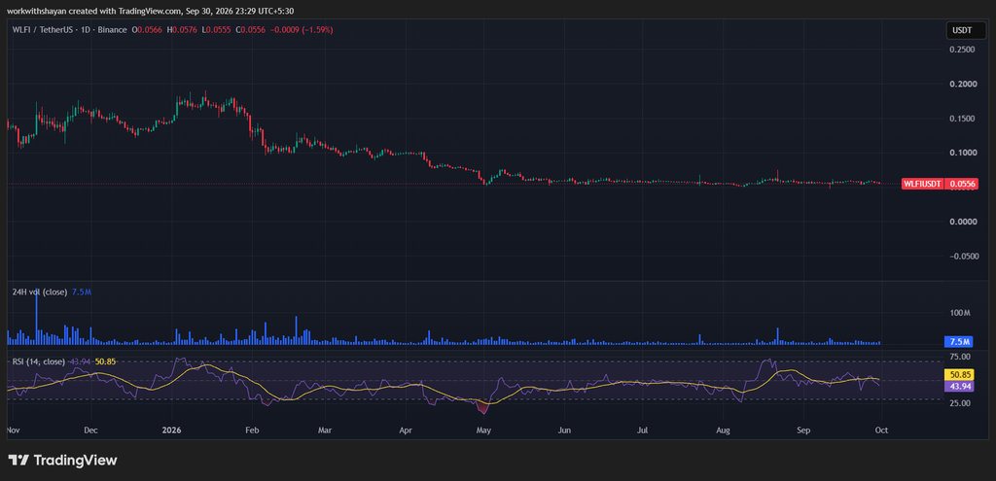Click the 7.5M volume value tag
Image resolution: width=996 pixels, height=481 pixels.
pos(959,342)
